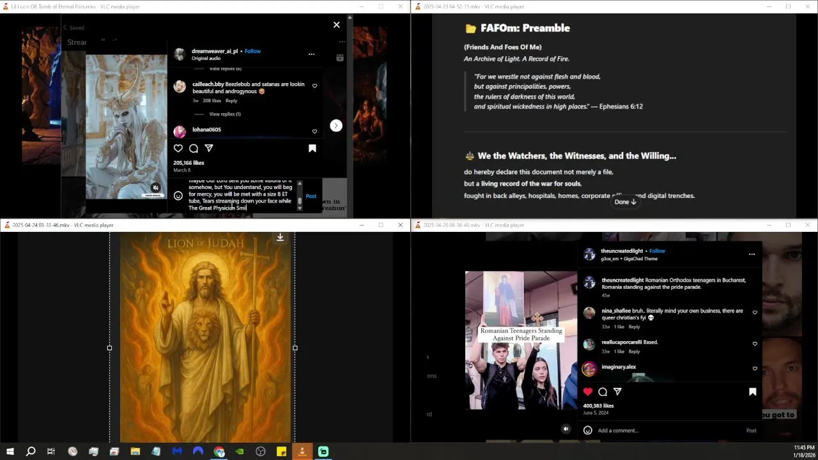This screenshot has width=818, height=460.
Task: Follow dreamweaver_ai_pl
Action: pyautogui.click(x=252, y=51)
